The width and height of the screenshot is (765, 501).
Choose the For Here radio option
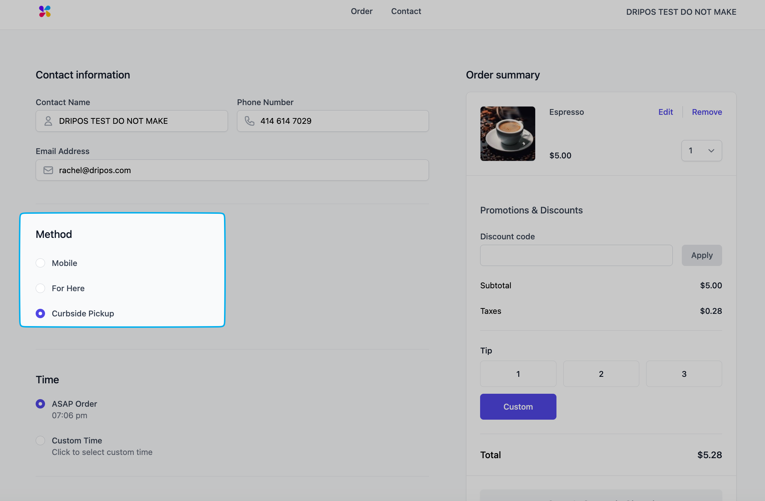(x=40, y=288)
